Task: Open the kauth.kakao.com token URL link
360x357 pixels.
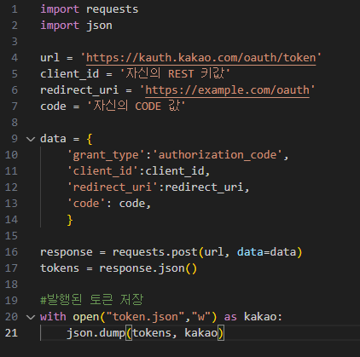Action: (x=200, y=58)
